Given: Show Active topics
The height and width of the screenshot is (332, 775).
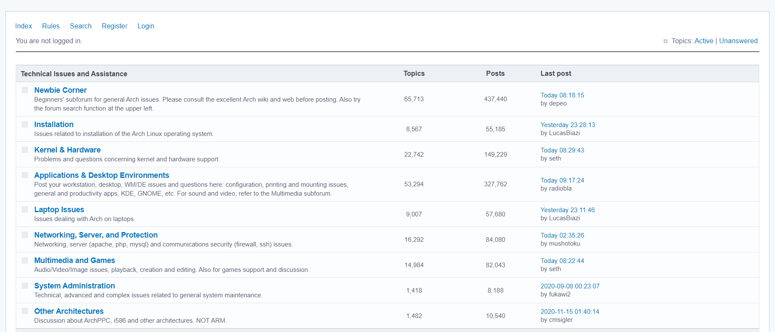Looking at the screenshot, I should pos(704,41).
